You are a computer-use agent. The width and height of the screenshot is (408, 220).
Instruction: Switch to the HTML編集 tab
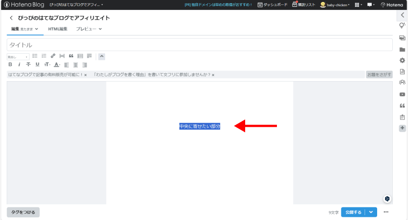(x=58, y=29)
